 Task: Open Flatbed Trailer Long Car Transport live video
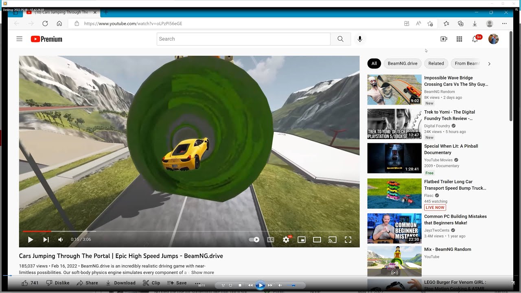click(x=455, y=185)
